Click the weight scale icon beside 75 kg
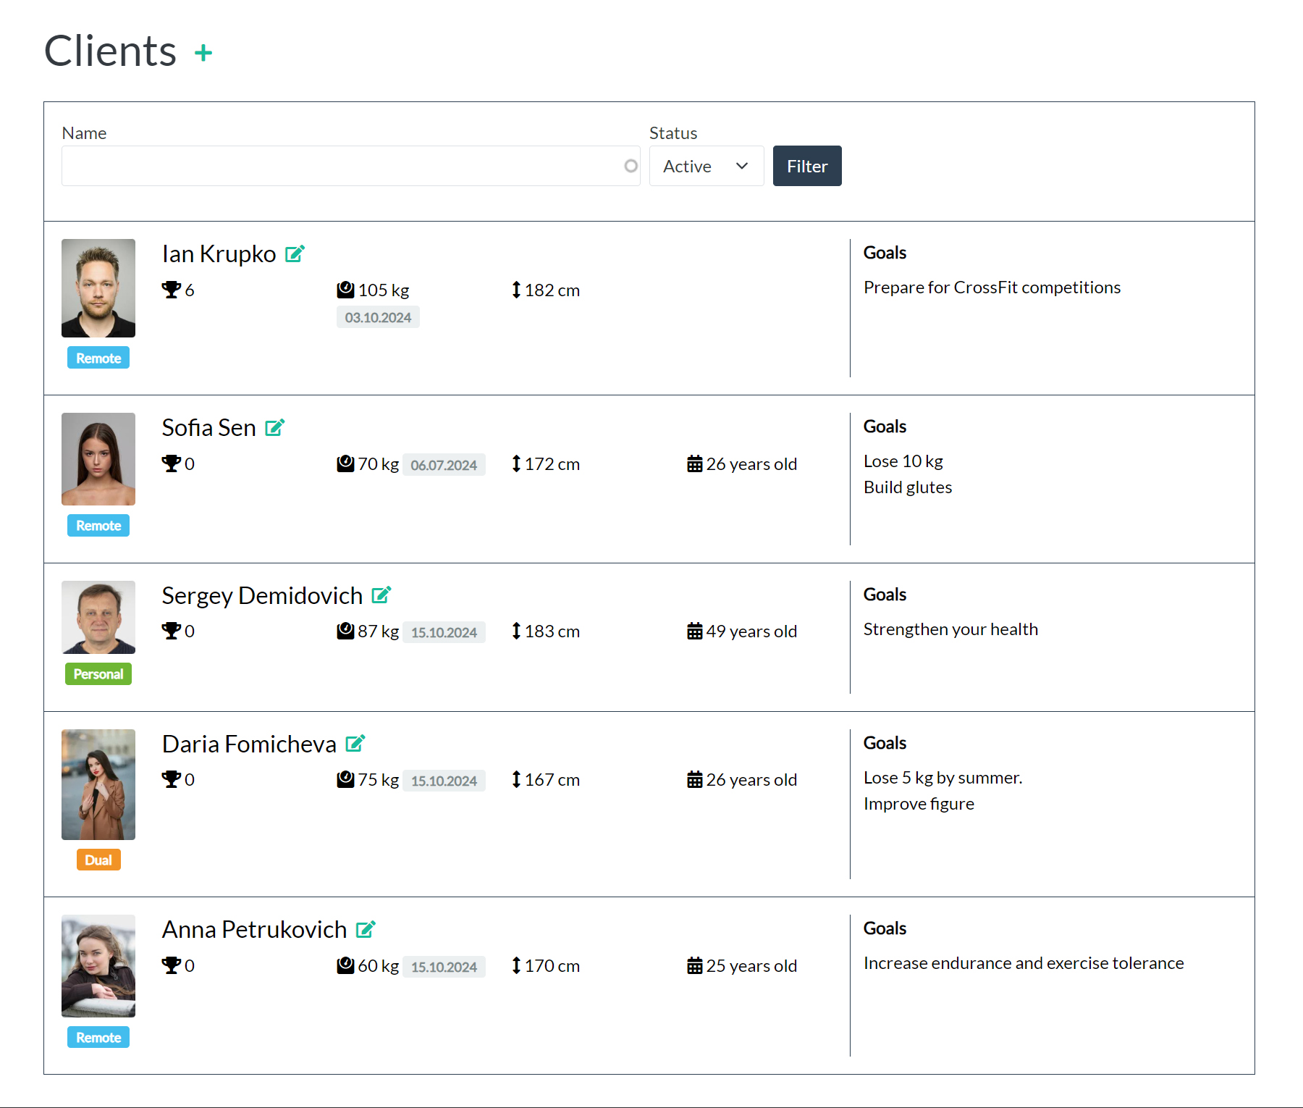1303x1108 pixels. (x=345, y=779)
